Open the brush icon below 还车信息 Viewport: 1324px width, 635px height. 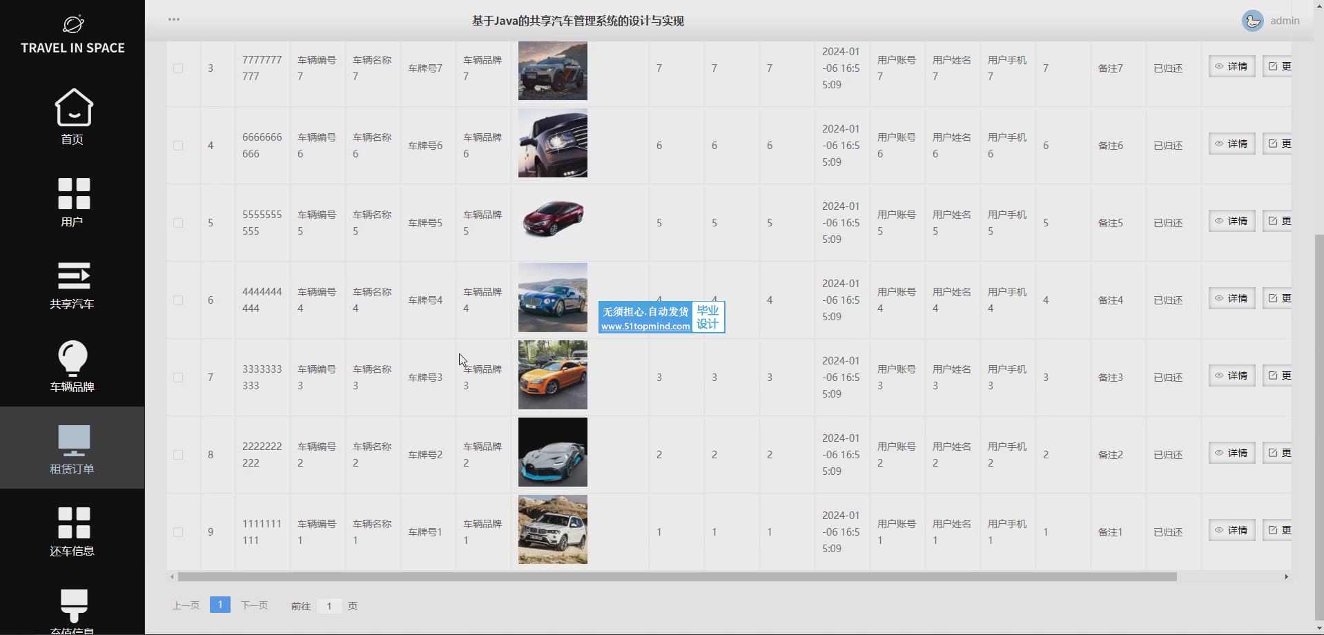coord(73,605)
